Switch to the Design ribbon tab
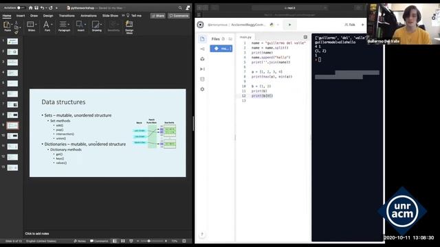The image size is (440, 247). click(48, 16)
